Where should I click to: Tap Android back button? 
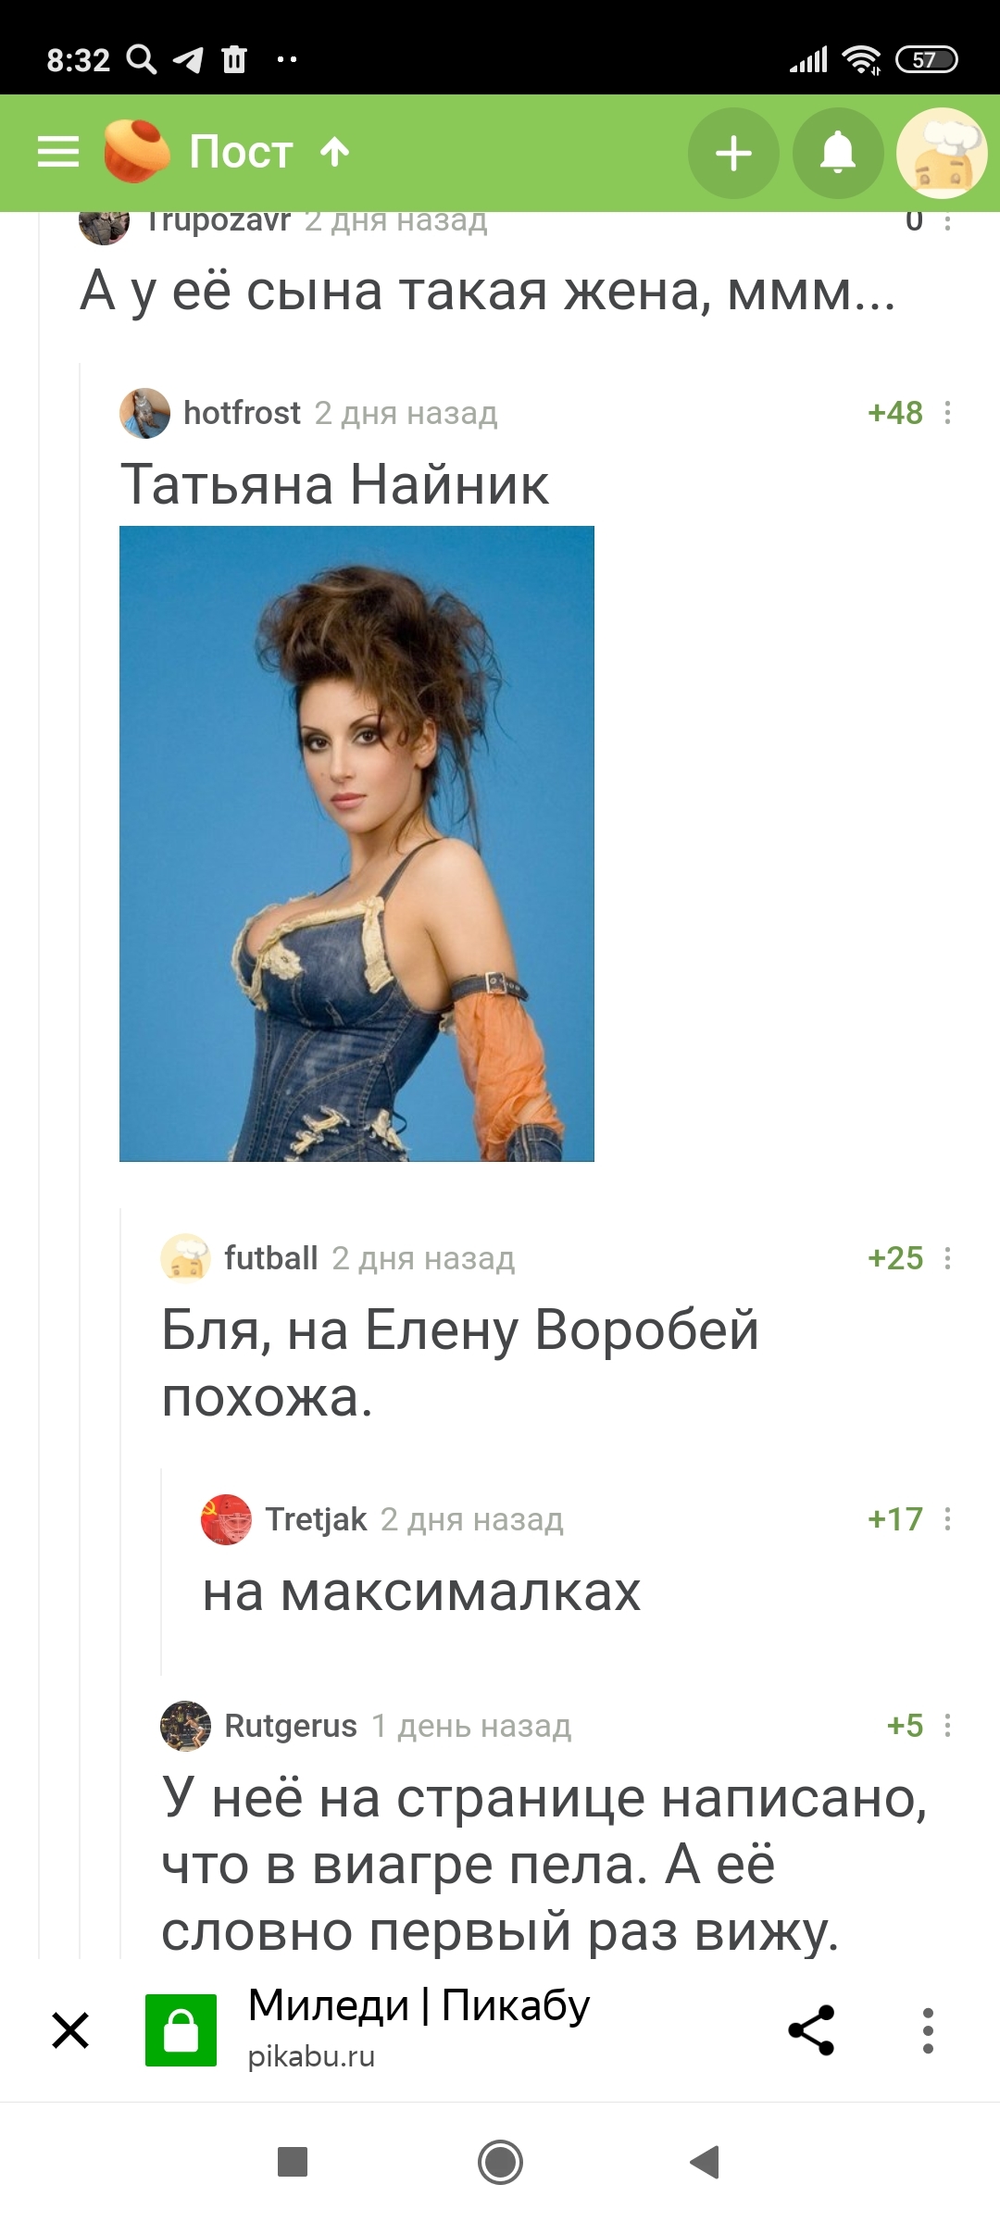[x=706, y=2163]
